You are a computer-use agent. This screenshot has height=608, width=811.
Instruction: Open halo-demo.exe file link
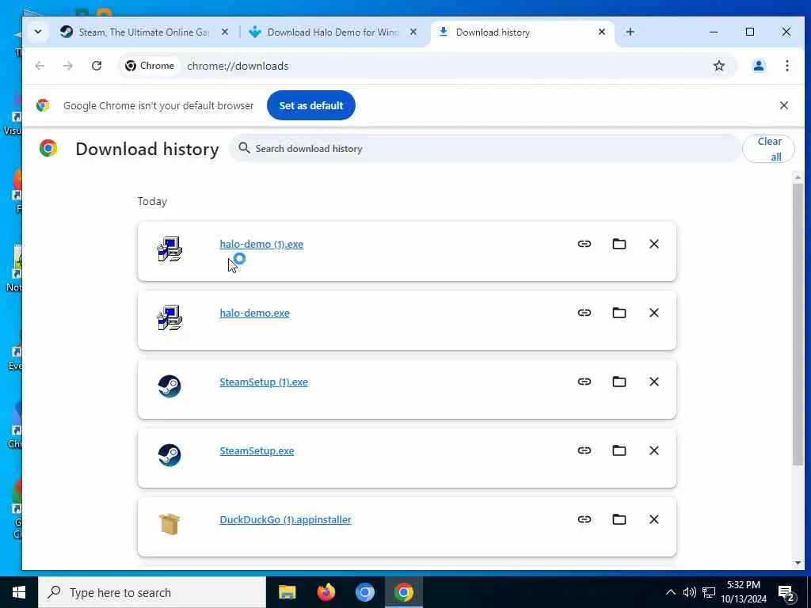254,313
